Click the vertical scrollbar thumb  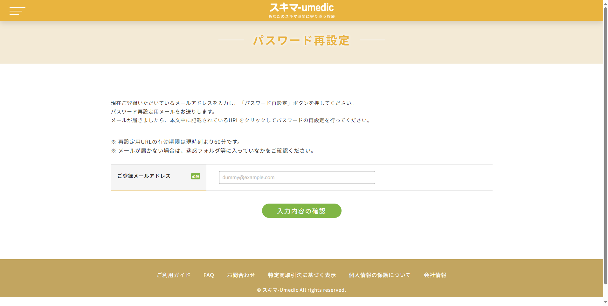[x=605, y=143]
